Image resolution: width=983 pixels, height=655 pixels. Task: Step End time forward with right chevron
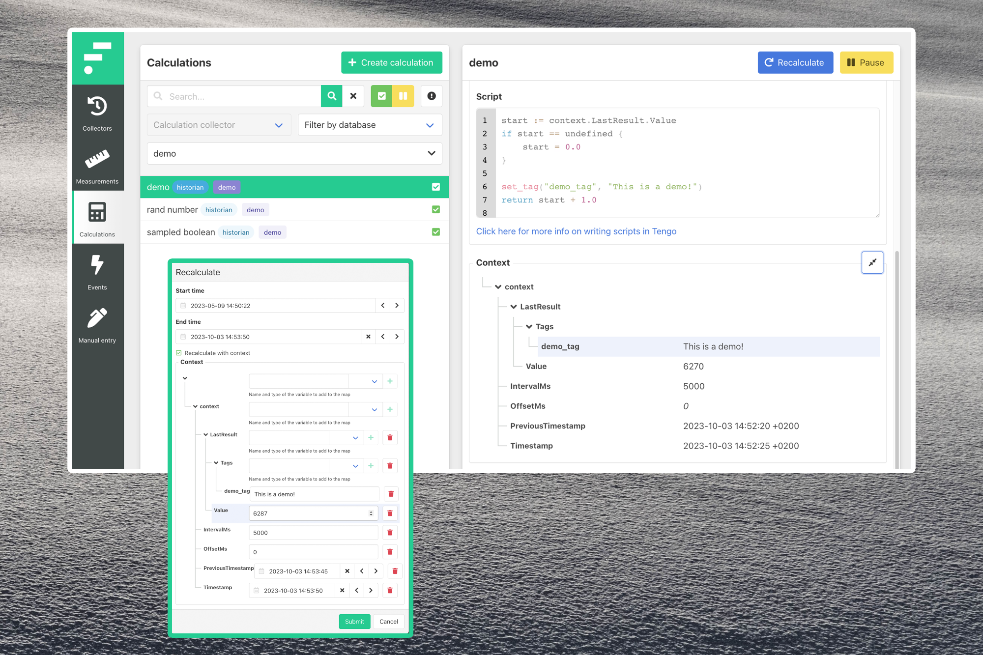[x=397, y=337]
